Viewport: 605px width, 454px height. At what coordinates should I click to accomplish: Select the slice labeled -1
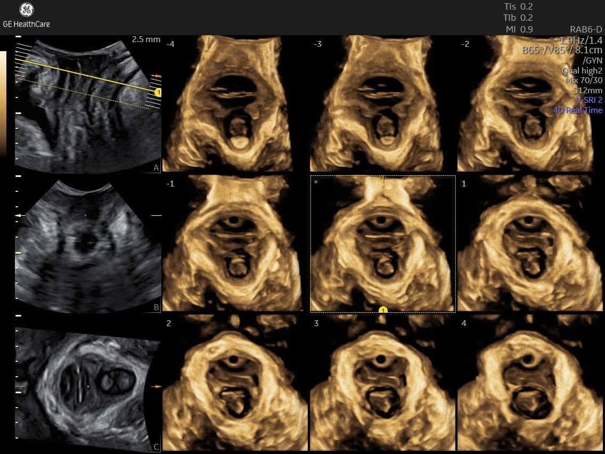tap(232, 243)
